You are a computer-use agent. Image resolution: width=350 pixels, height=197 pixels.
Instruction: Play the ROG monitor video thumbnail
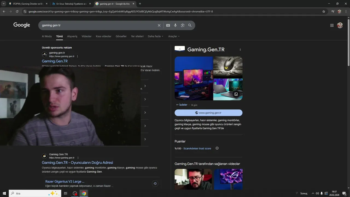coord(228,179)
